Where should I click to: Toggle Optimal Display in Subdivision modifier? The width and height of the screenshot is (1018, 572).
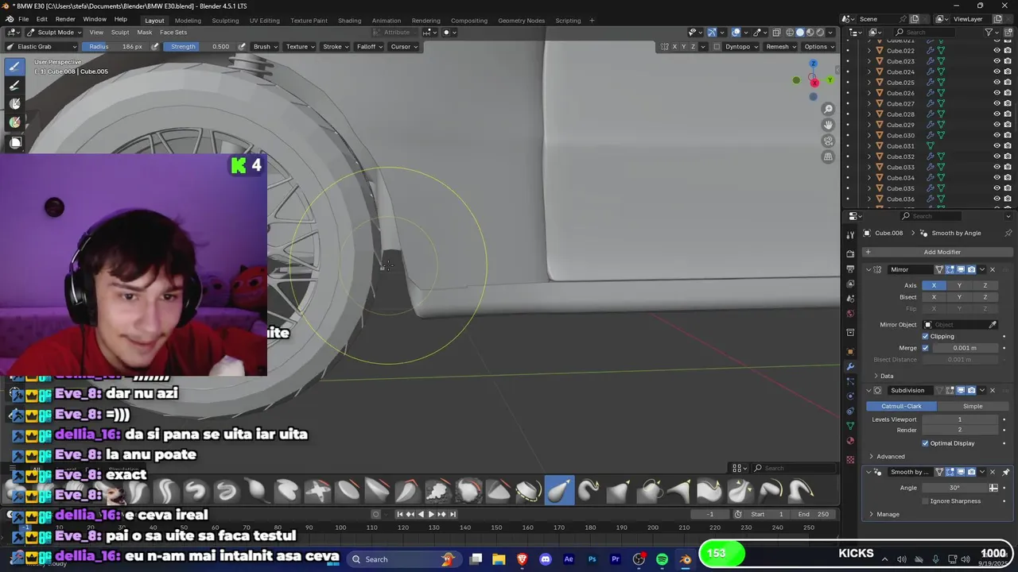[925, 443]
